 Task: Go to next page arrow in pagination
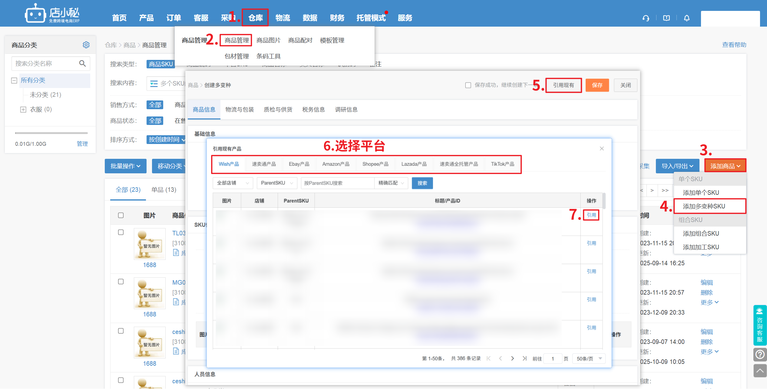pyautogui.click(x=512, y=358)
